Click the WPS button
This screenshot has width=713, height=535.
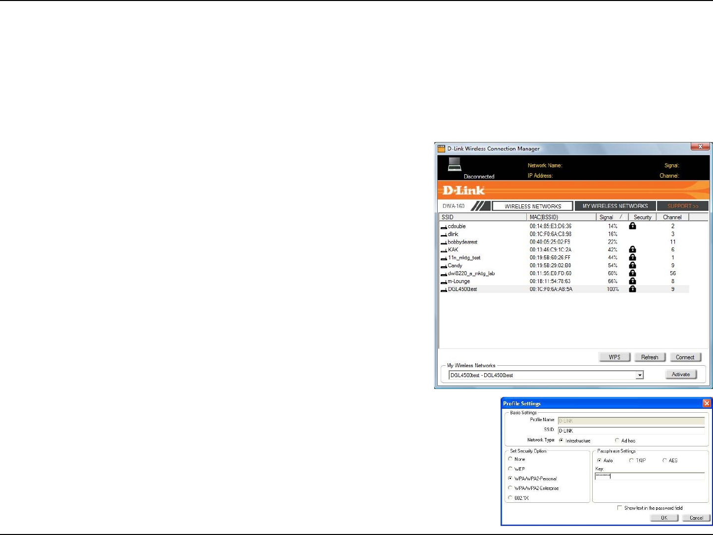[614, 357]
